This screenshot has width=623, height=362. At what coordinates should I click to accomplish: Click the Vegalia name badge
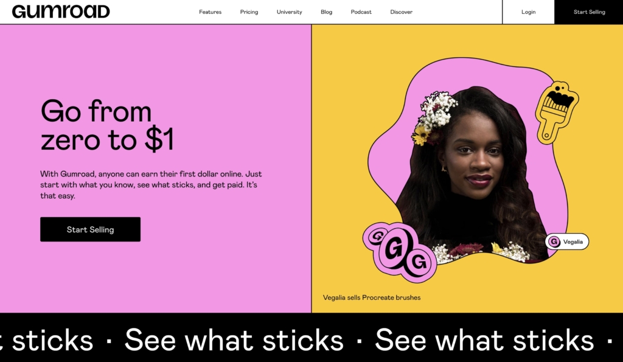(567, 242)
